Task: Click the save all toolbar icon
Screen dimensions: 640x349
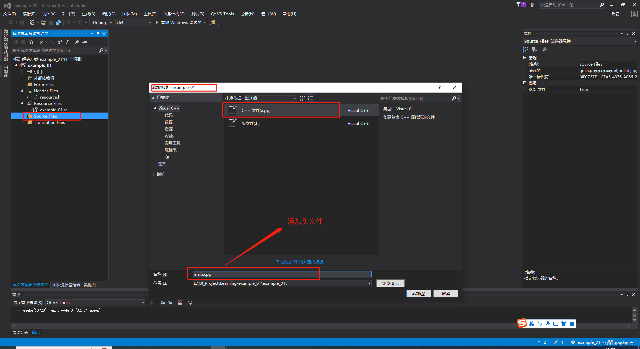Action: [58, 23]
